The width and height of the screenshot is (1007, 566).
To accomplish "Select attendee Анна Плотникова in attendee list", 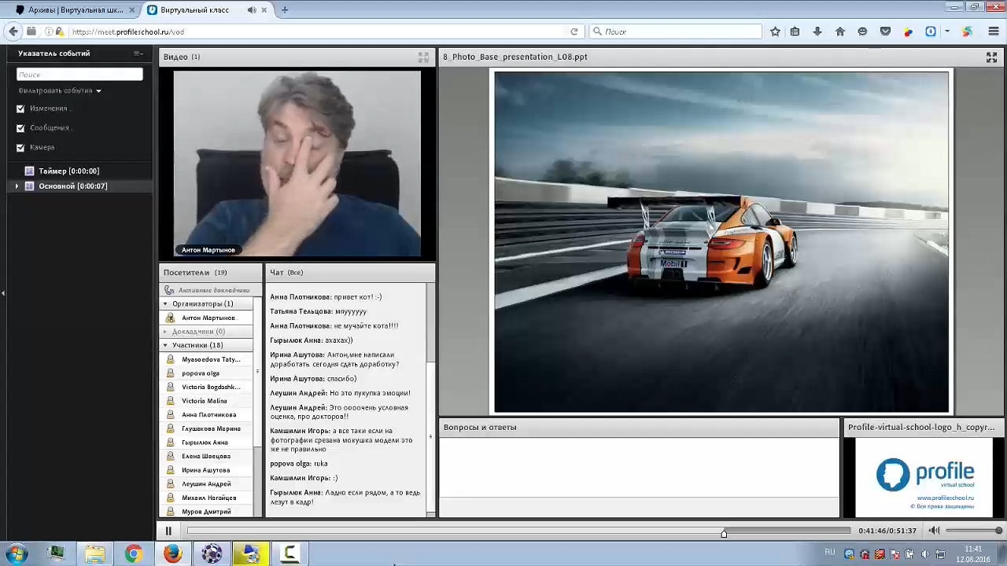I will pyautogui.click(x=207, y=415).
